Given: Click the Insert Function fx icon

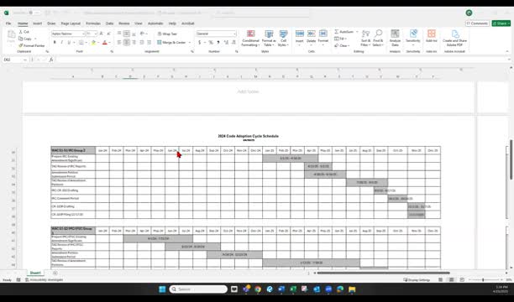Looking at the screenshot, I should click(x=51, y=60).
